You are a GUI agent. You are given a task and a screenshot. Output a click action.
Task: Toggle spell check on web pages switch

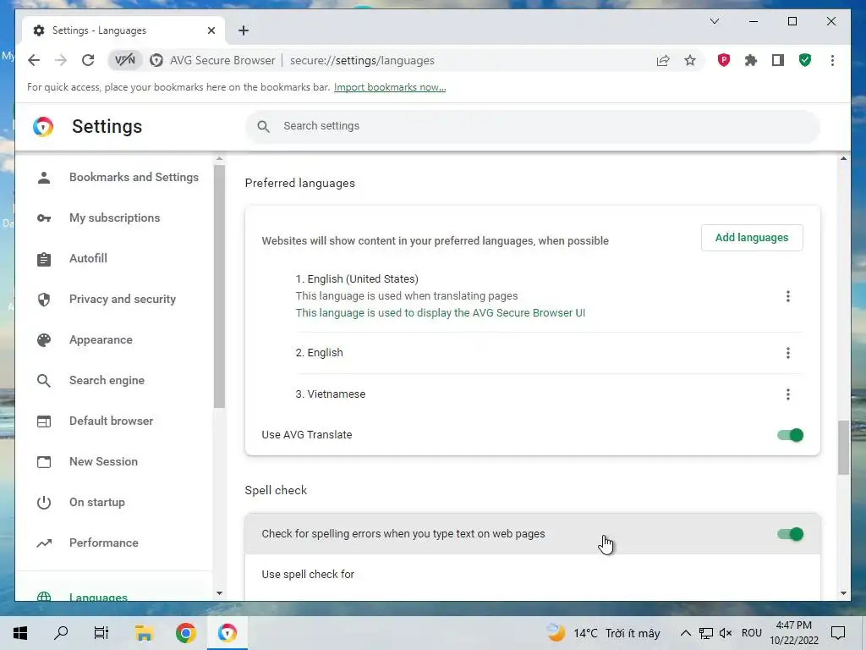coord(791,534)
